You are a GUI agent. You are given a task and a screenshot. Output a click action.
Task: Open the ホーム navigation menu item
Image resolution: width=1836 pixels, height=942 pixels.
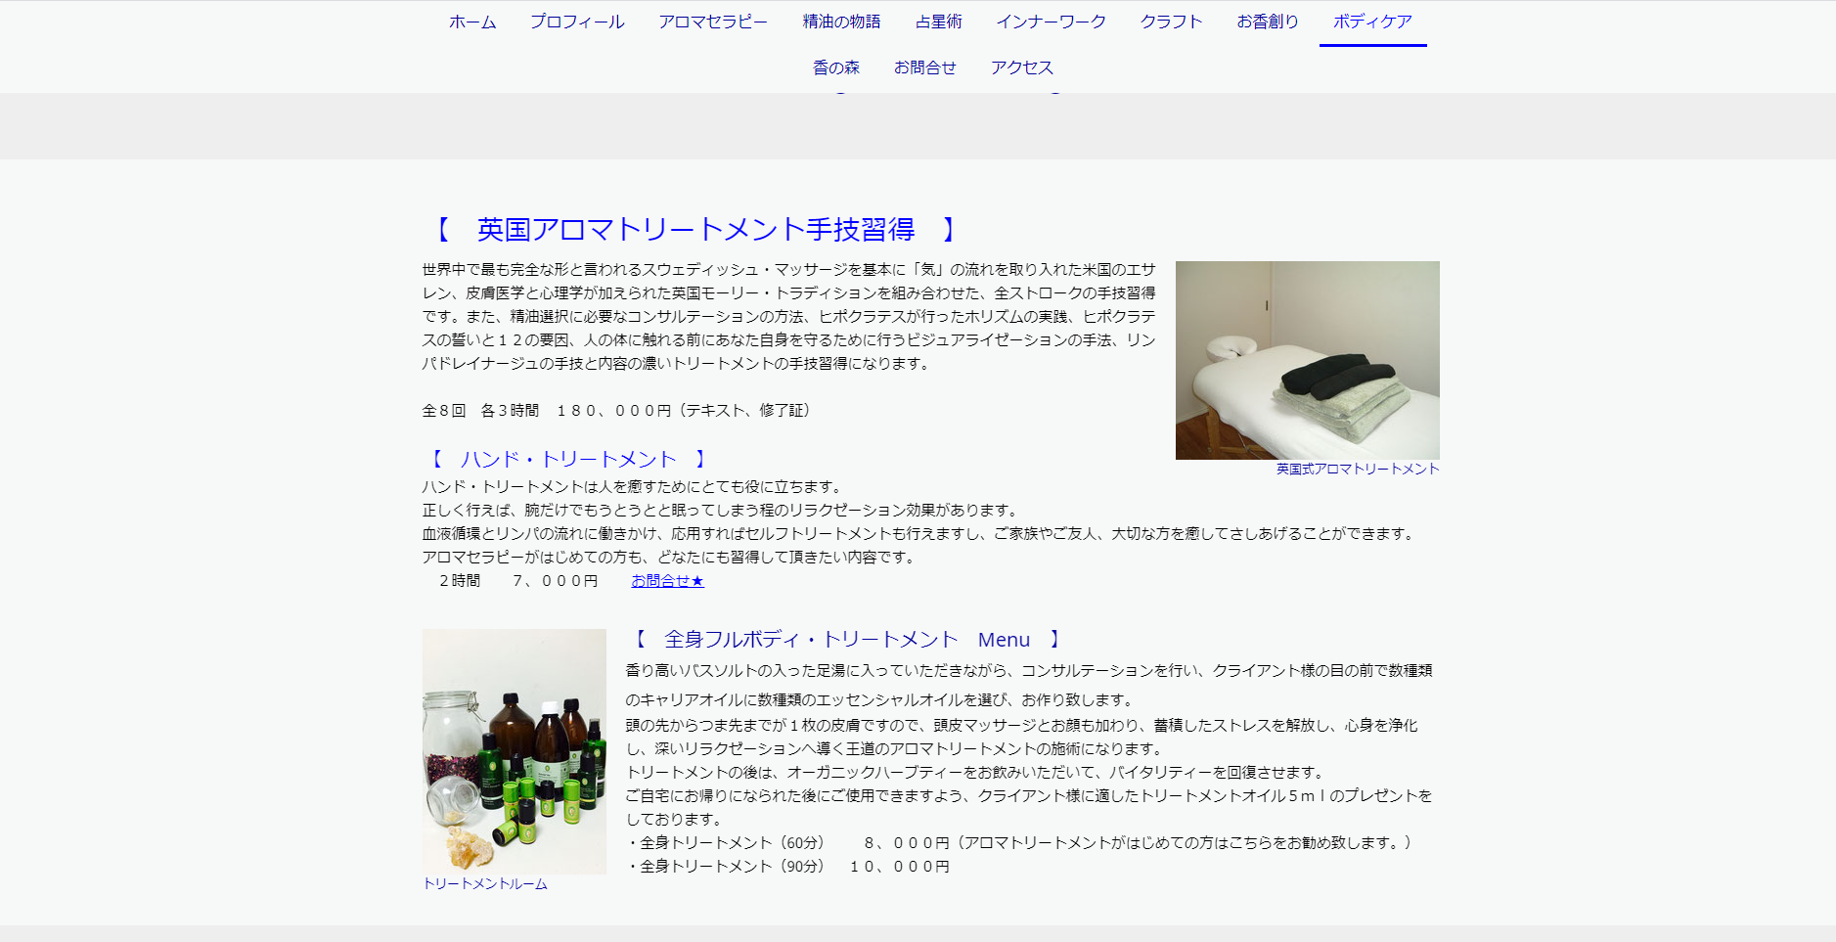pyautogui.click(x=471, y=21)
